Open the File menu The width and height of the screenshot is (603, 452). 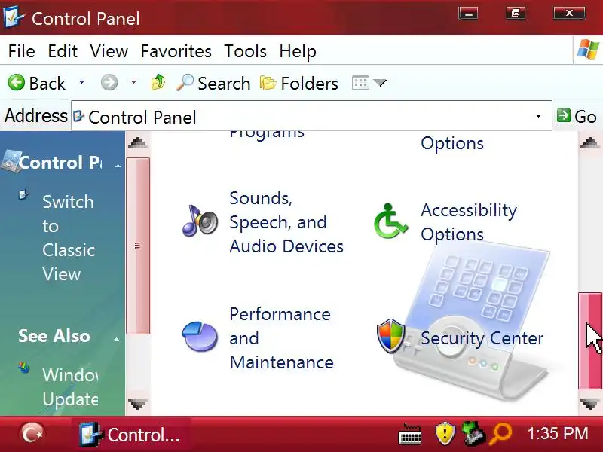[22, 51]
